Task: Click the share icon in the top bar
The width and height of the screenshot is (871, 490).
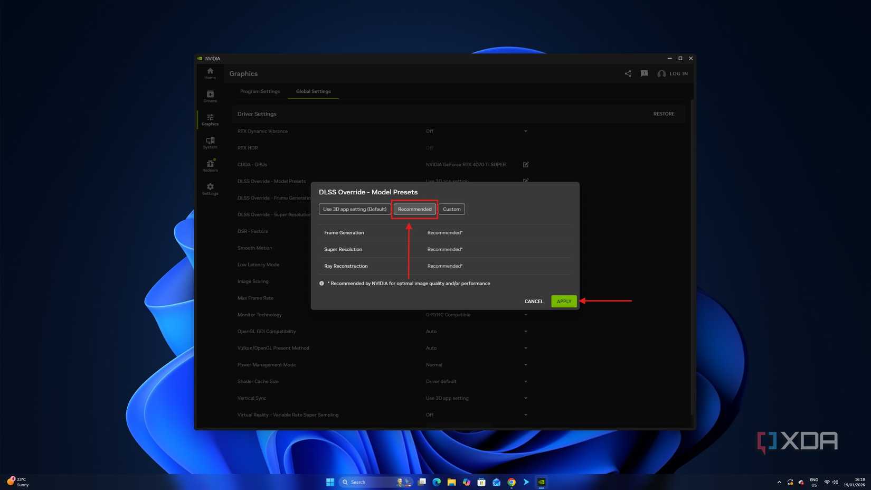Action: 628,73
